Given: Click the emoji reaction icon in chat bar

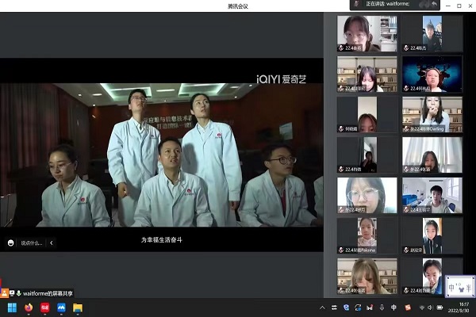Looking at the screenshot, I should coord(11,243).
